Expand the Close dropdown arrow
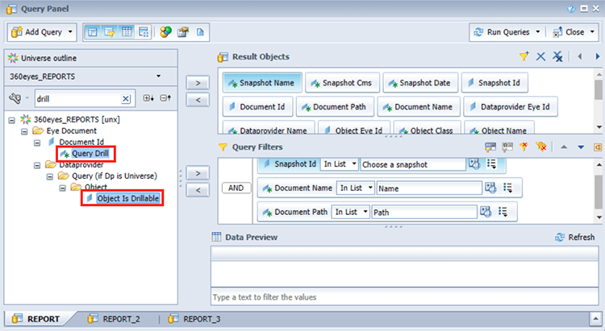 (x=592, y=32)
